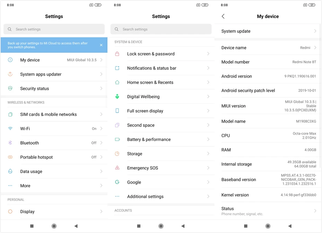Open Bluetooth setting showing Off
The height and width of the screenshot is (233, 322).
[54, 143]
